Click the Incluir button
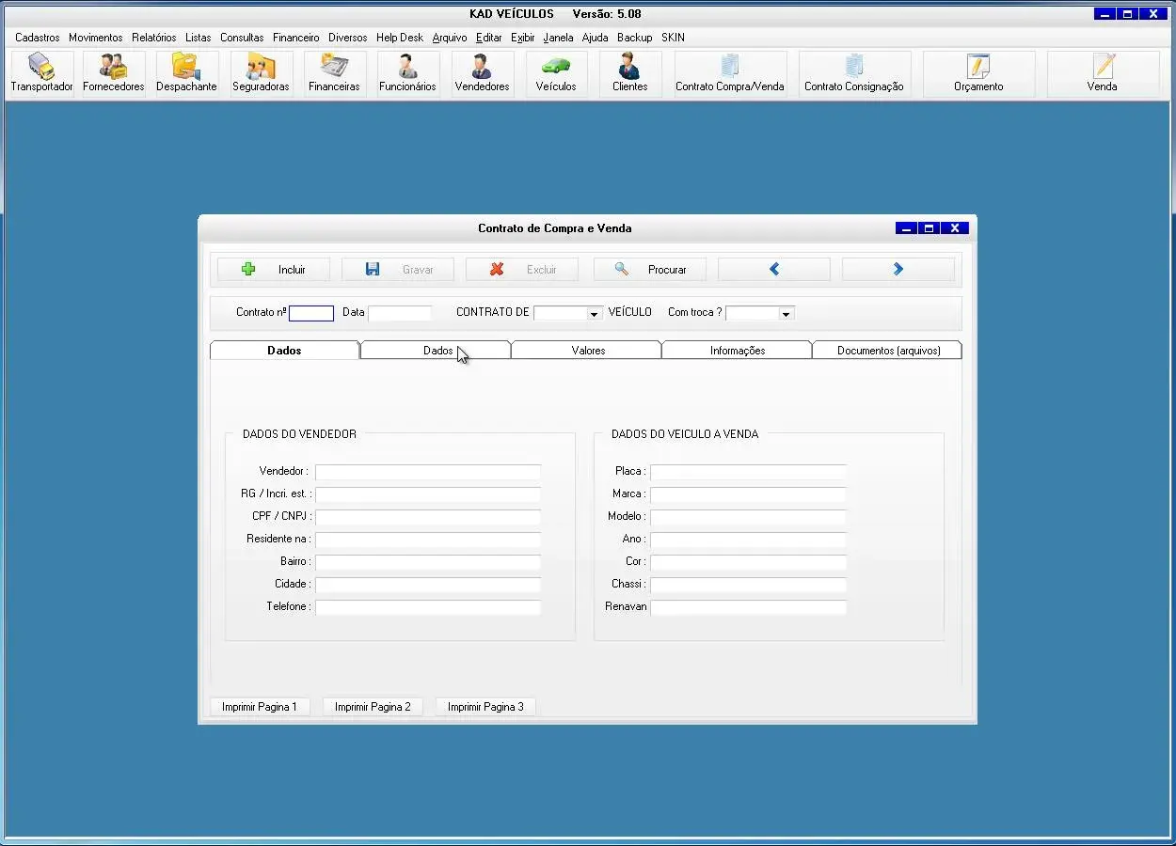 (x=274, y=270)
